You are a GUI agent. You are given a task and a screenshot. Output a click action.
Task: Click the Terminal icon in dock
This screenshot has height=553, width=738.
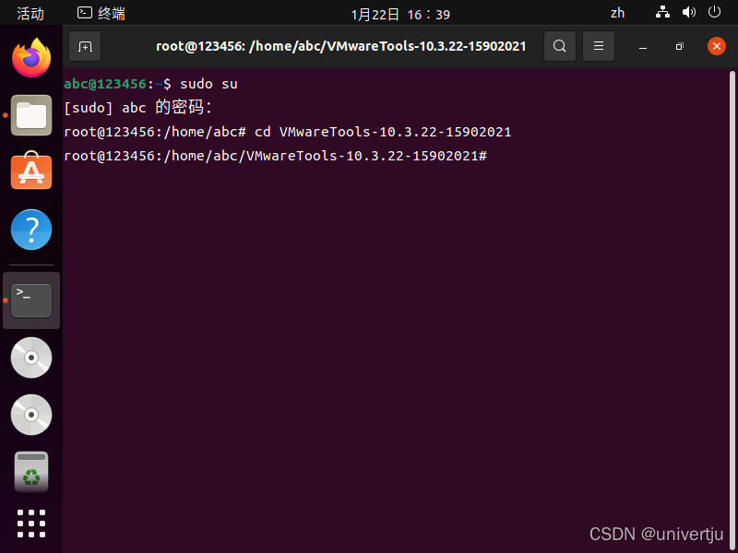[31, 300]
